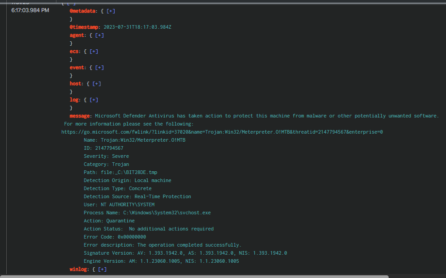Expand the log field
Screen dimensions: 446x278
94,100
